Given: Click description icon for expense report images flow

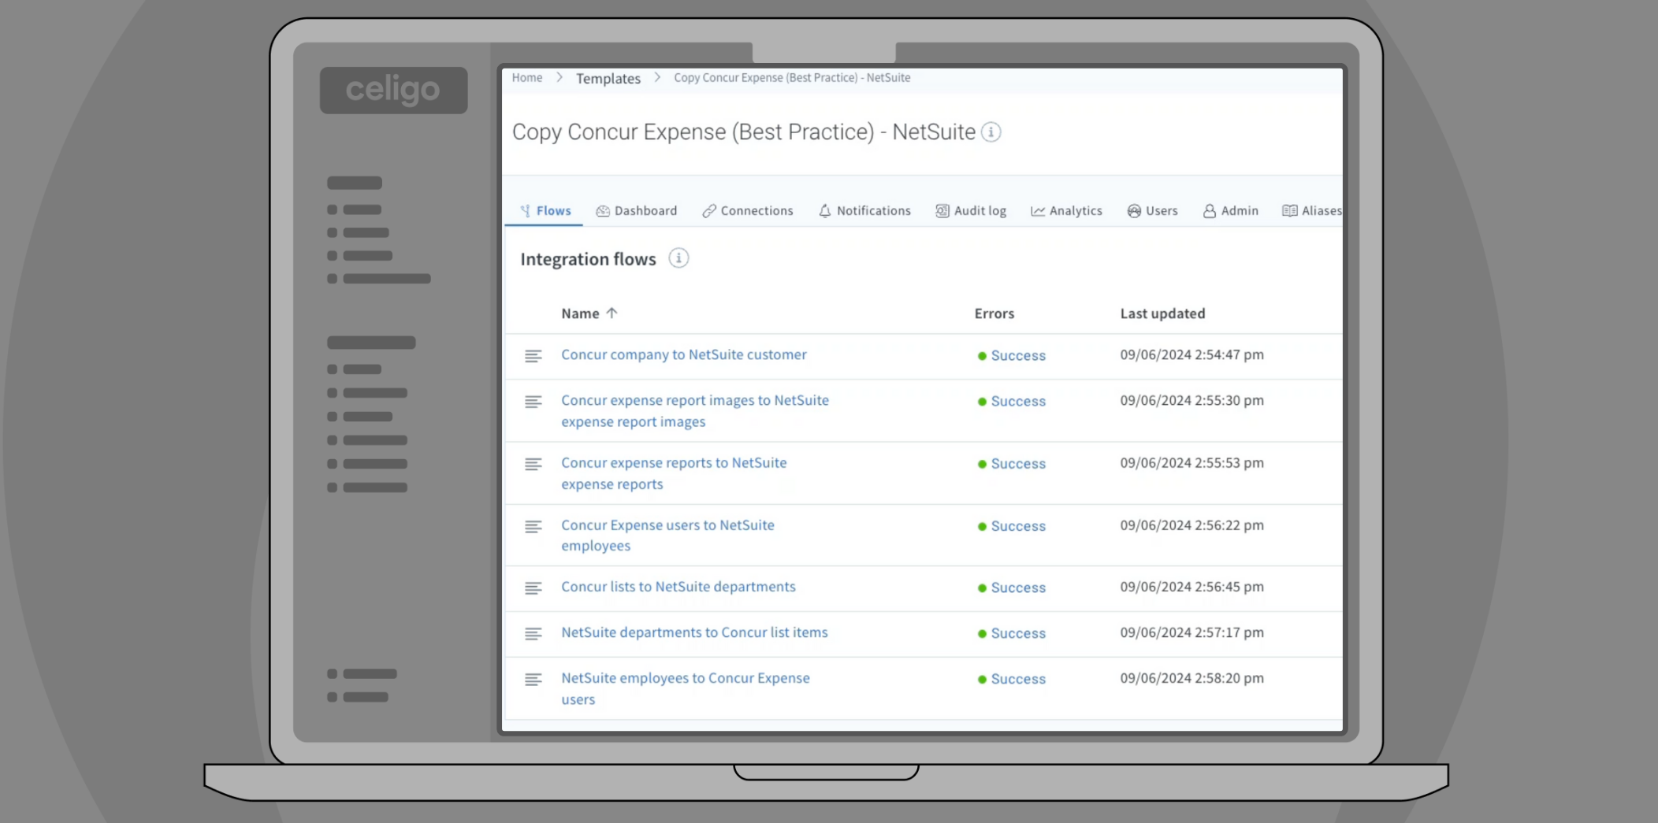Looking at the screenshot, I should click(533, 402).
